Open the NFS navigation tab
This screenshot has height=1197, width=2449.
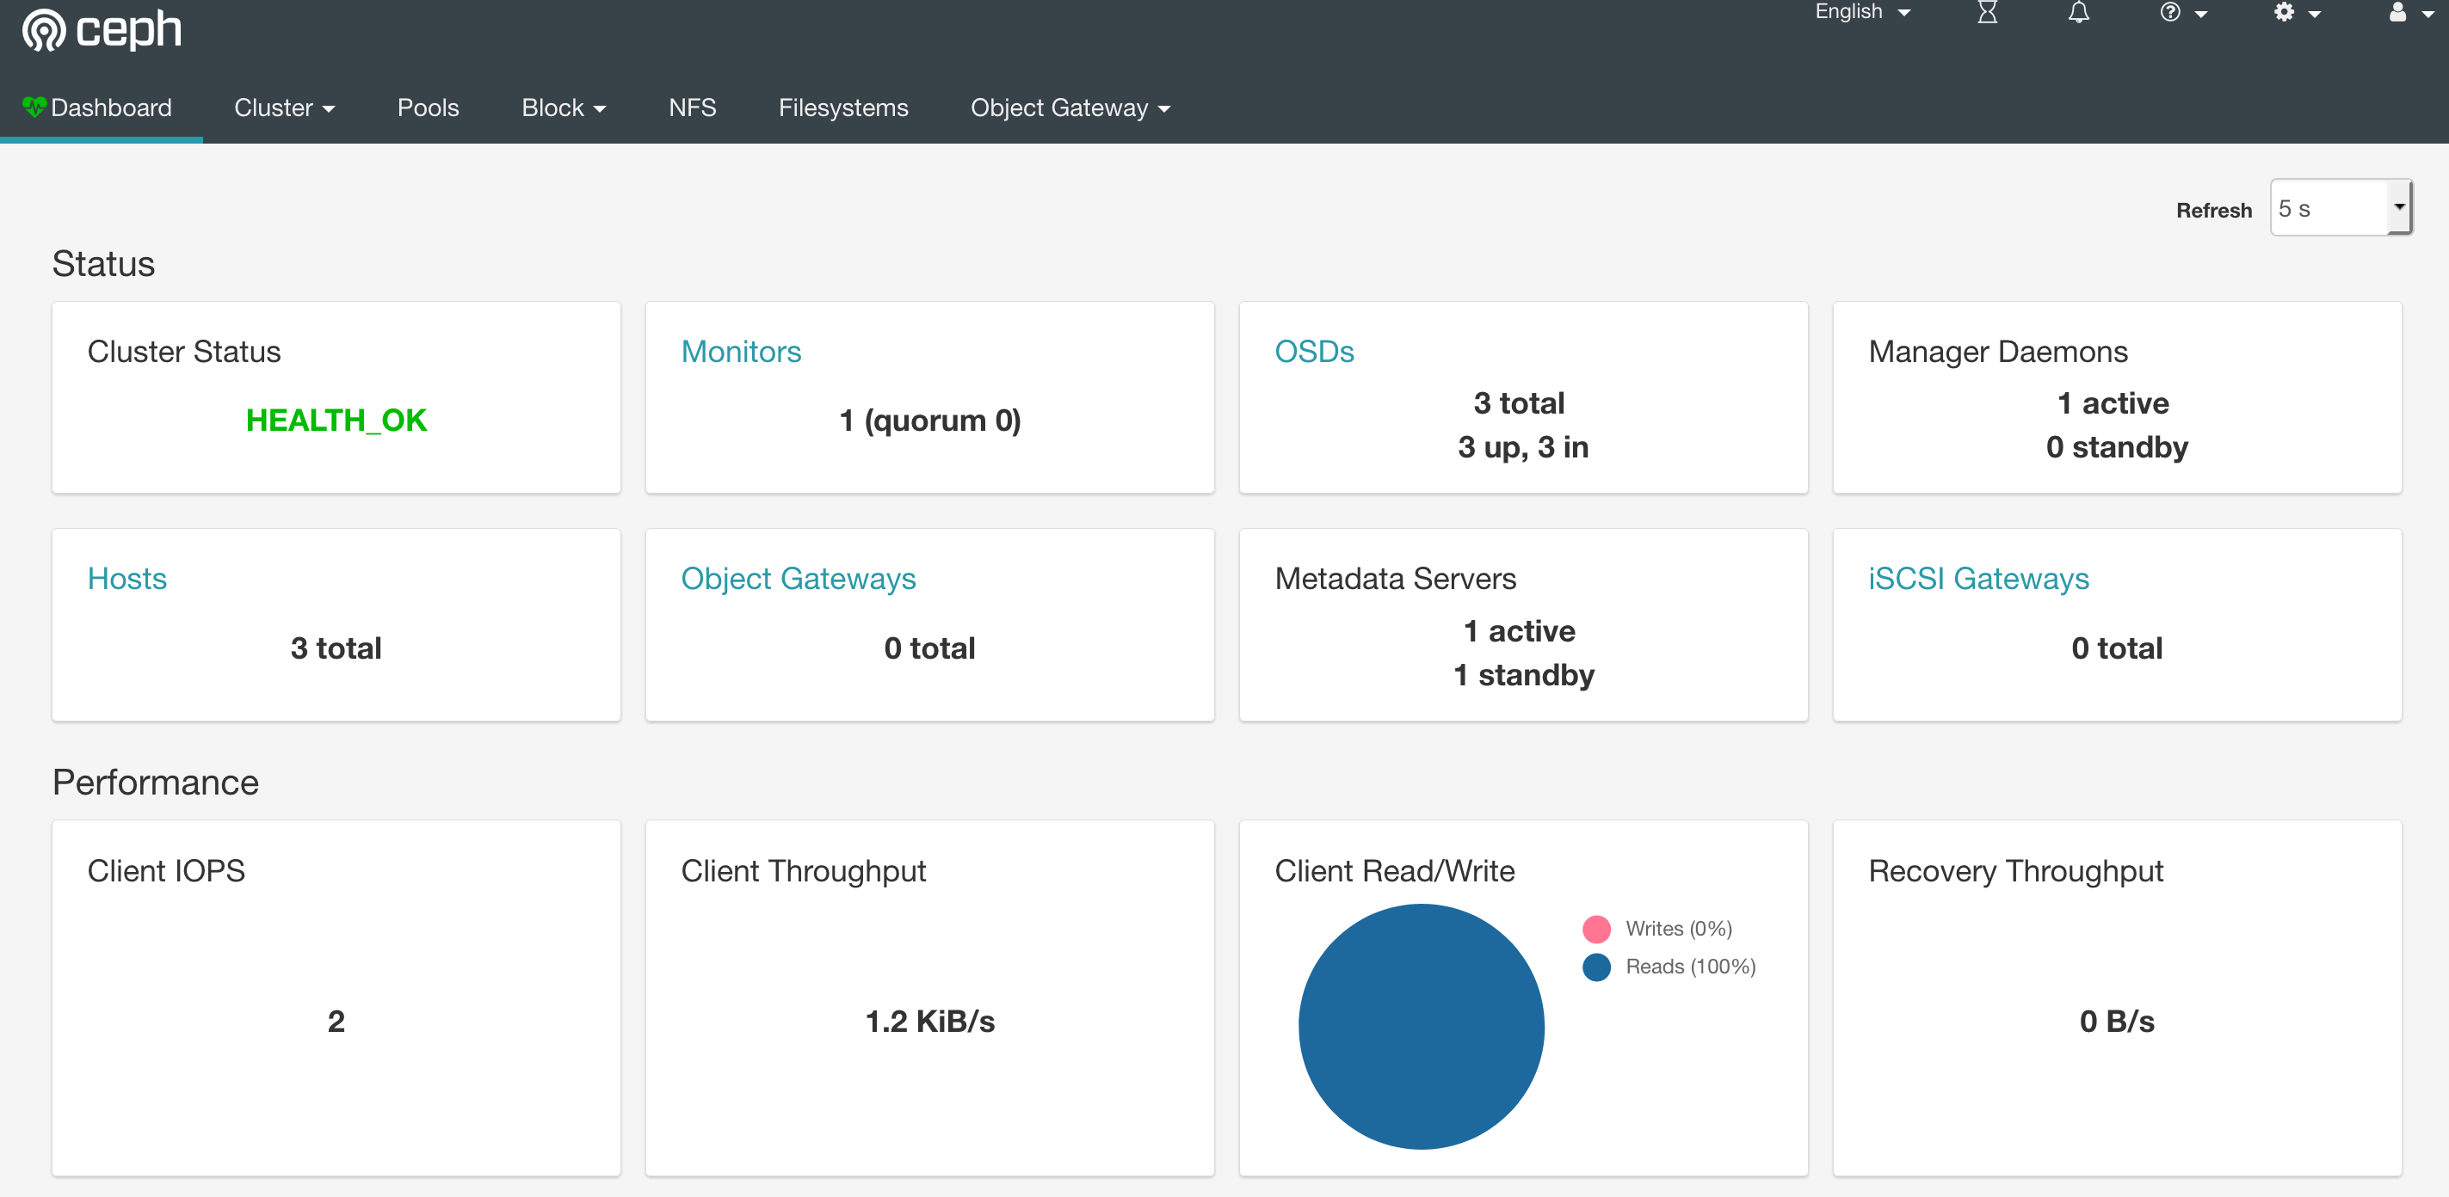click(x=692, y=108)
